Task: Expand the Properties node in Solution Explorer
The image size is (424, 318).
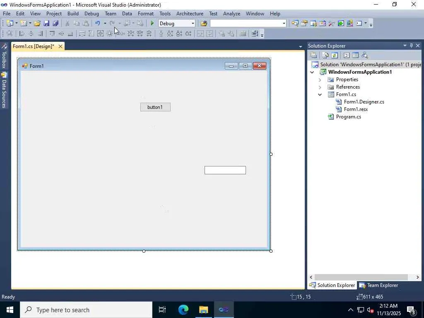Action: coord(320,80)
